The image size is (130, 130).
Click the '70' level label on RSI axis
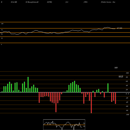click(2, 30)
